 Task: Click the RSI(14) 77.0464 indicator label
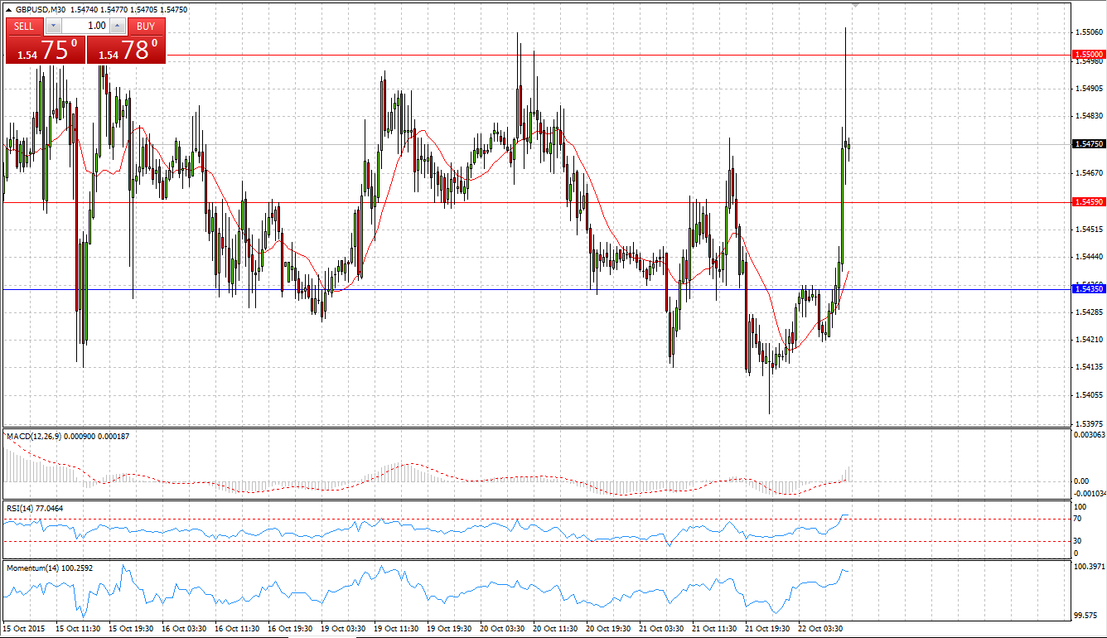35,508
